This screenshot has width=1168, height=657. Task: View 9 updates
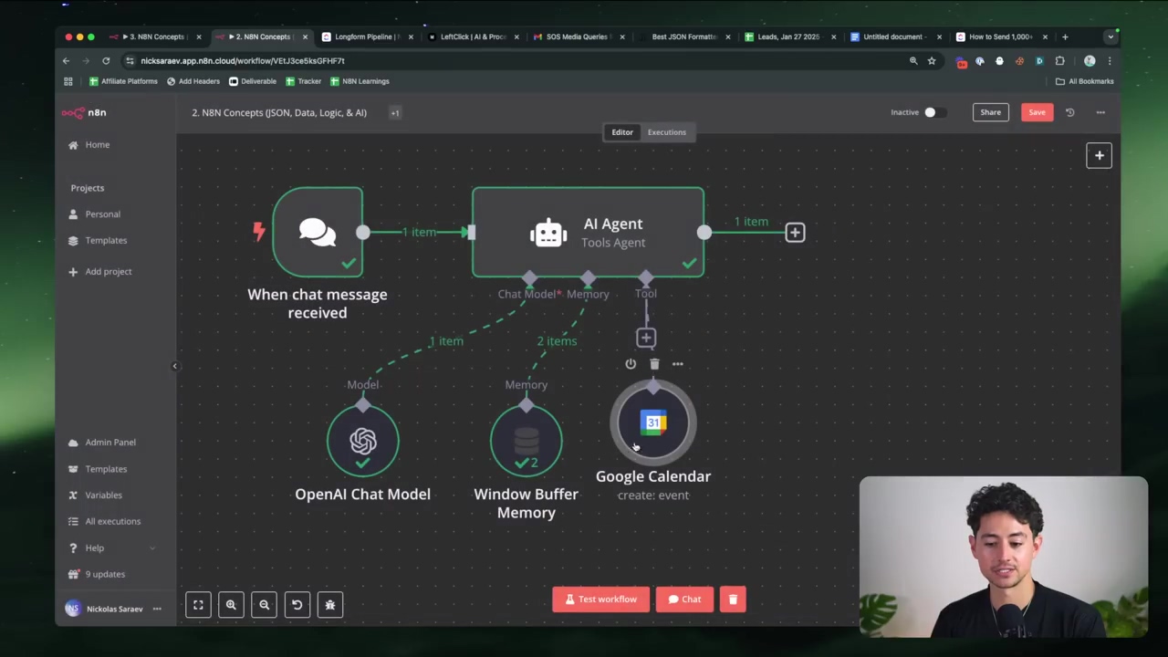(x=96, y=574)
